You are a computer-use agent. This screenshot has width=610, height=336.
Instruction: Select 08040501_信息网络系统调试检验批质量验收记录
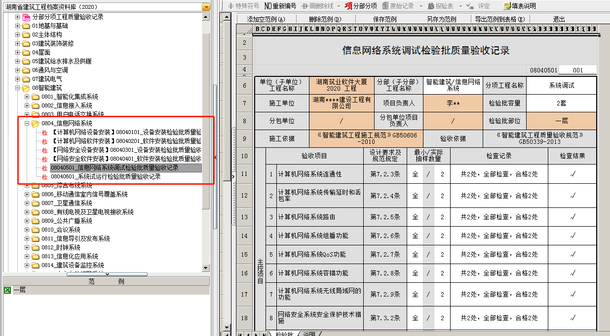point(126,168)
